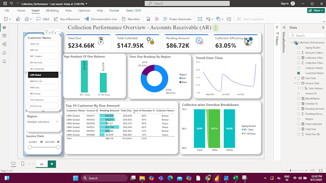Screen dimensions: 326x183
Task: Click Sign in at top right
Action: tap(285, 3)
